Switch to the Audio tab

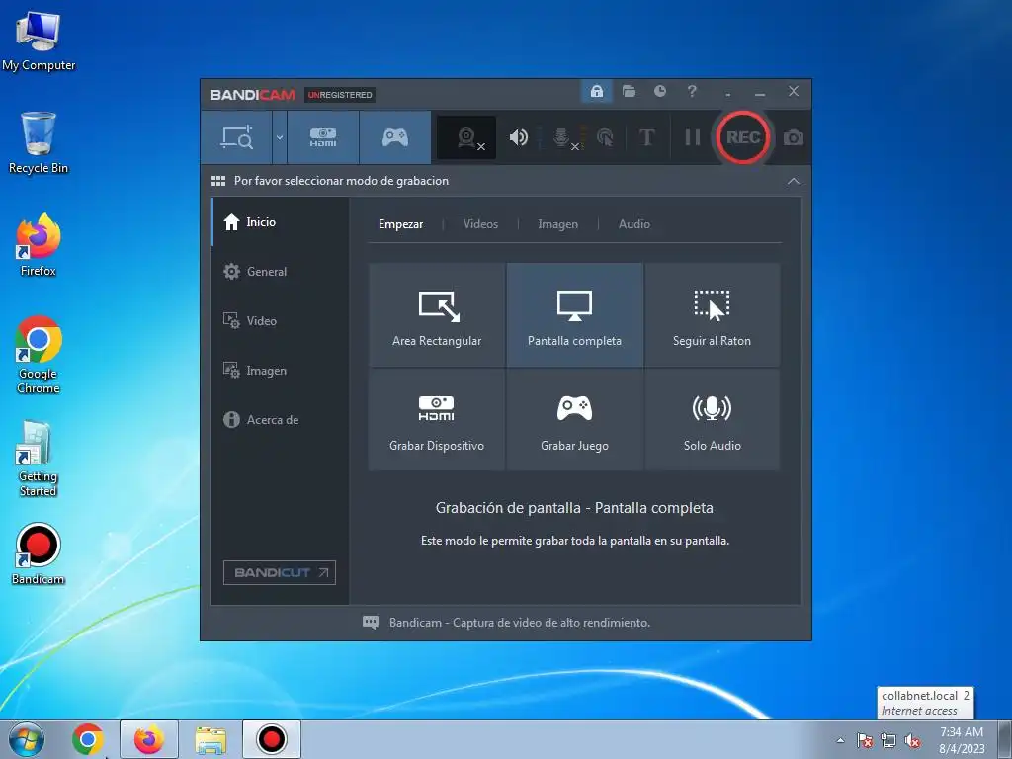(x=633, y=224)
